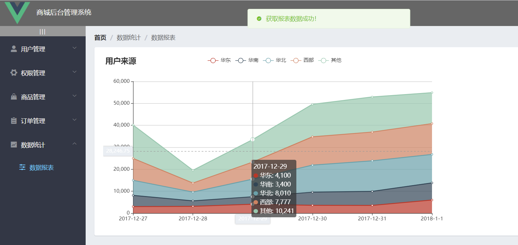Click 其他: 10,241 row in tooltip
The image size is (518, 245).
274,211
